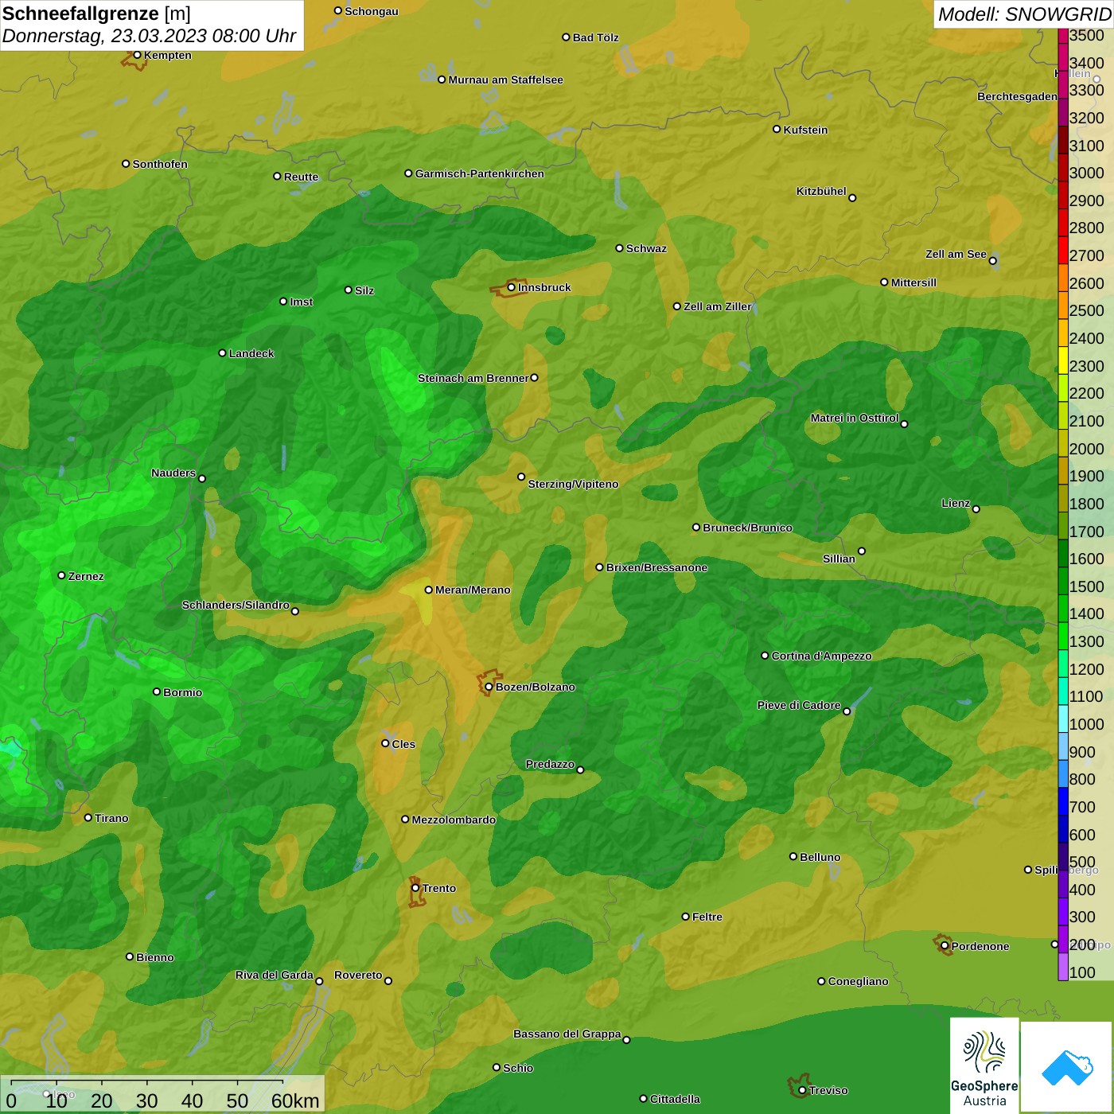The height and width of the screenshot is (1114, 1114).
Task: Click the Riva del Garda label
Action: [275, 975]
